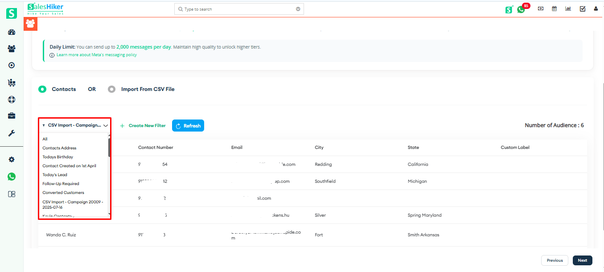Choose 'Follow-Up Required' from the filter list
This screenshot has height=272, width=604.
[x=61, y=183]
